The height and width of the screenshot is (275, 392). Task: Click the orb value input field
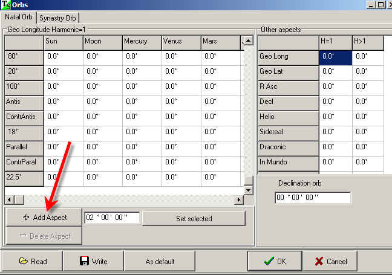[x=112, y=218]
